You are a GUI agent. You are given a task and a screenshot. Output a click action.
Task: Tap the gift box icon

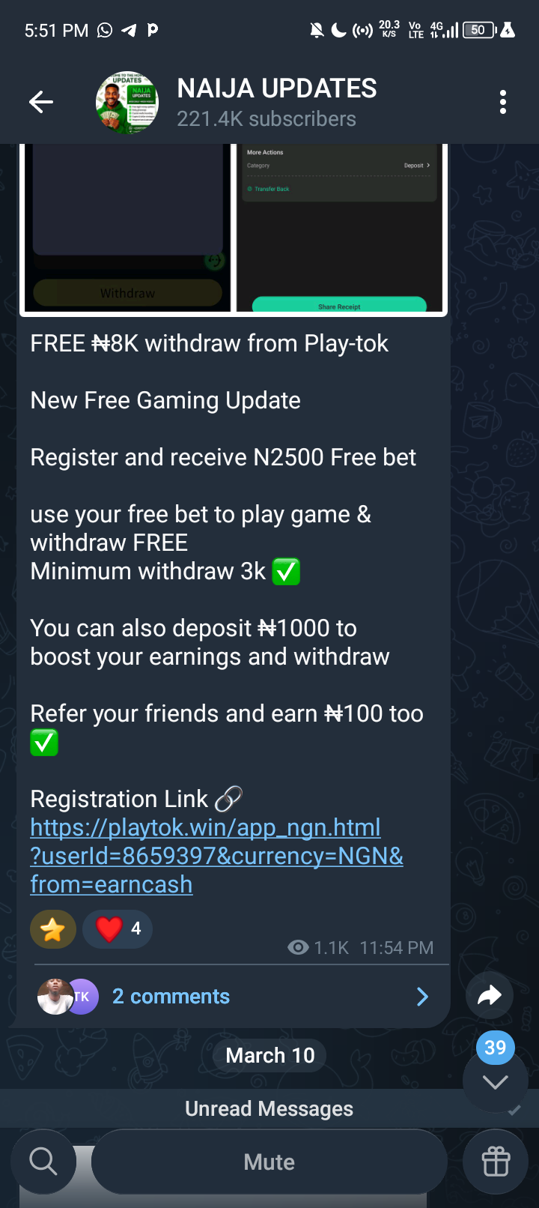tap(496, 1162)
